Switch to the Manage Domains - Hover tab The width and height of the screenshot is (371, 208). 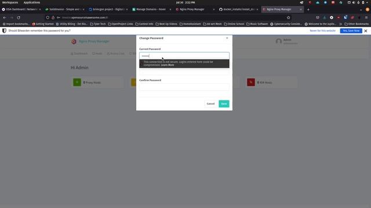coord(151,9)
